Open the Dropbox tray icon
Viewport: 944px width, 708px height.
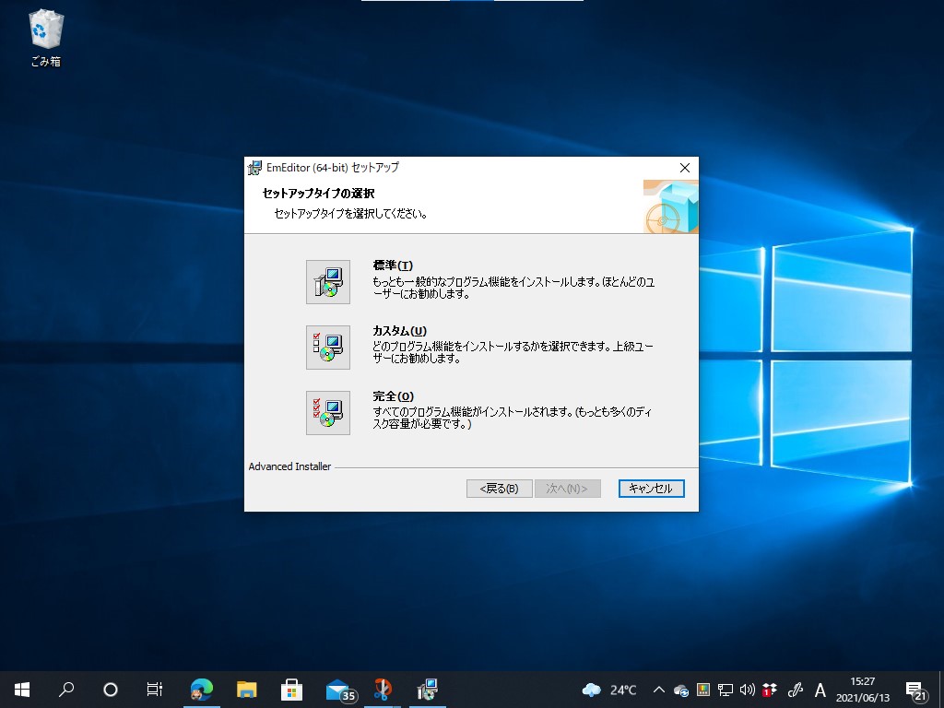pos(770,690)
